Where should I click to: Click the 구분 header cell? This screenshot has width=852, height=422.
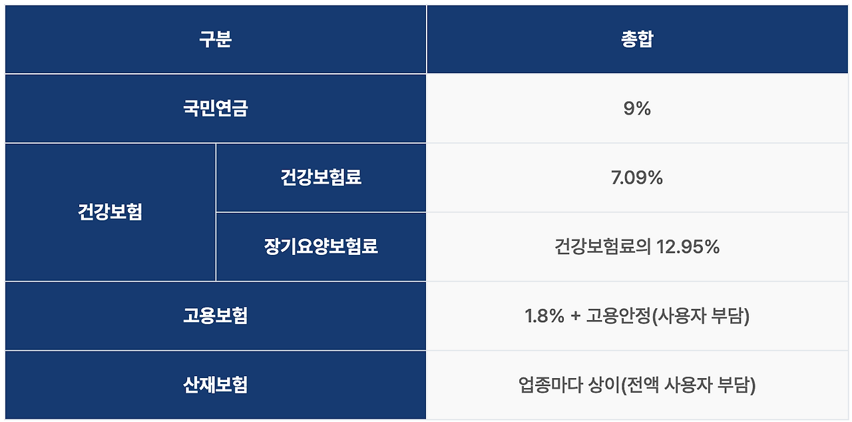tap(215, 39)
